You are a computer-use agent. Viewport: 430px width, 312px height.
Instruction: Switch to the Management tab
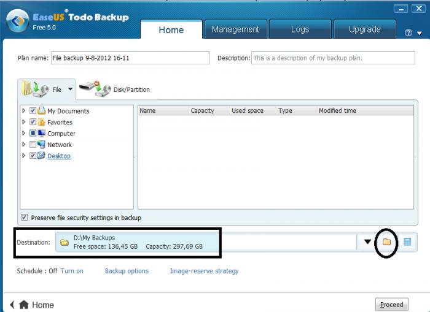click(x=235, y=29)
